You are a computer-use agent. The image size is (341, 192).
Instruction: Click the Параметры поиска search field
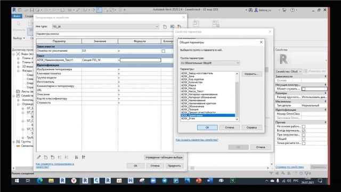(104, 34)
